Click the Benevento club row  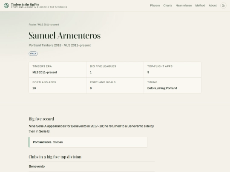[92, 166]
